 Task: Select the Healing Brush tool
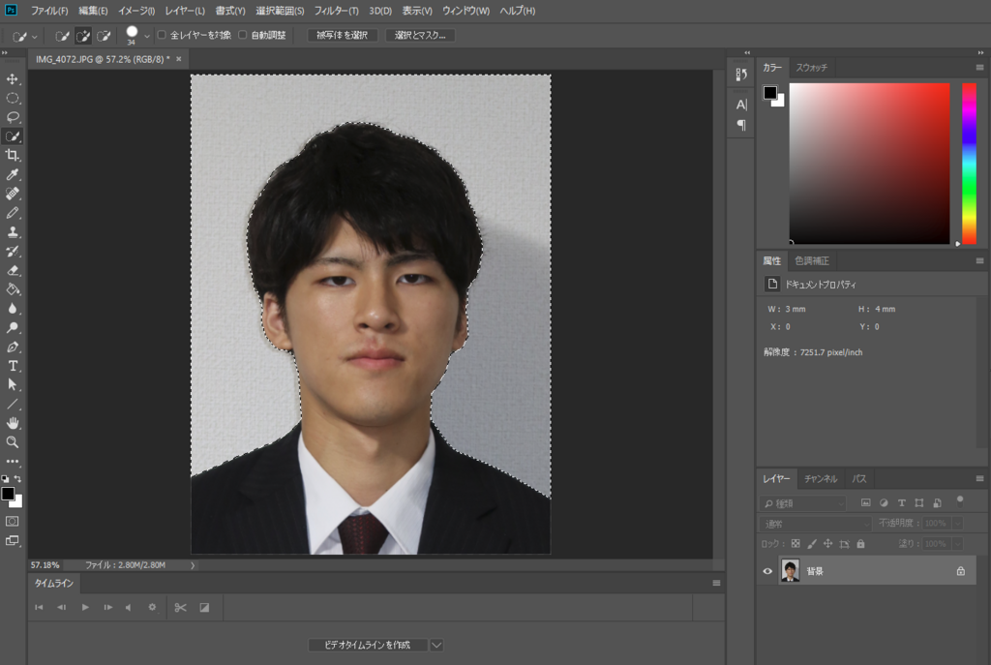[x=12, y=194]
